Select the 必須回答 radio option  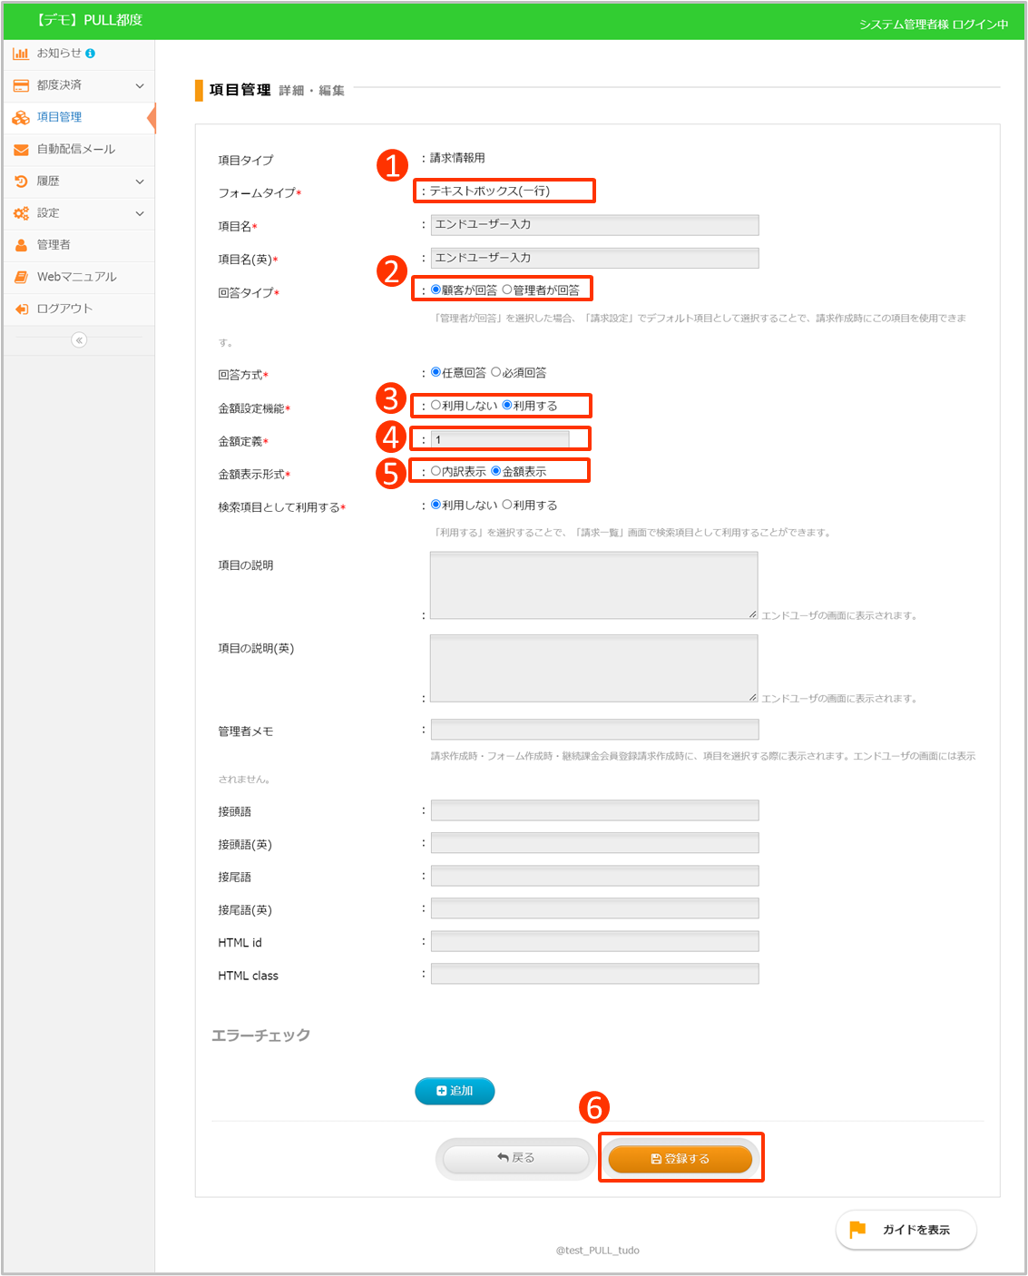495,372
